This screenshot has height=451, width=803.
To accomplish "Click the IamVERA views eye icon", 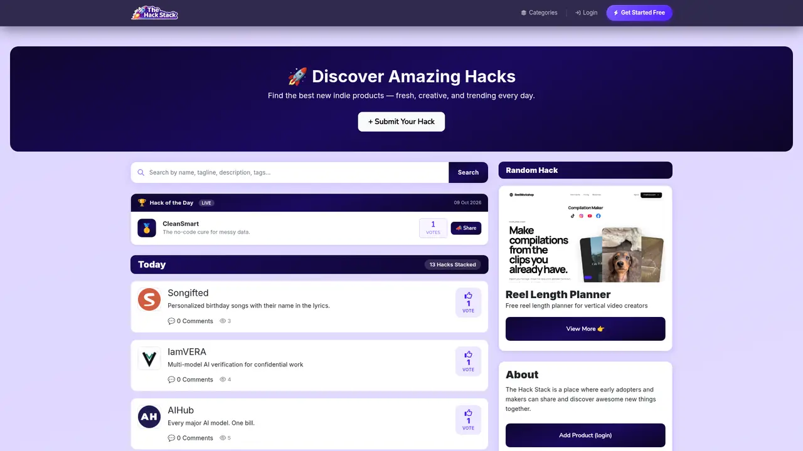I will 223,380.
